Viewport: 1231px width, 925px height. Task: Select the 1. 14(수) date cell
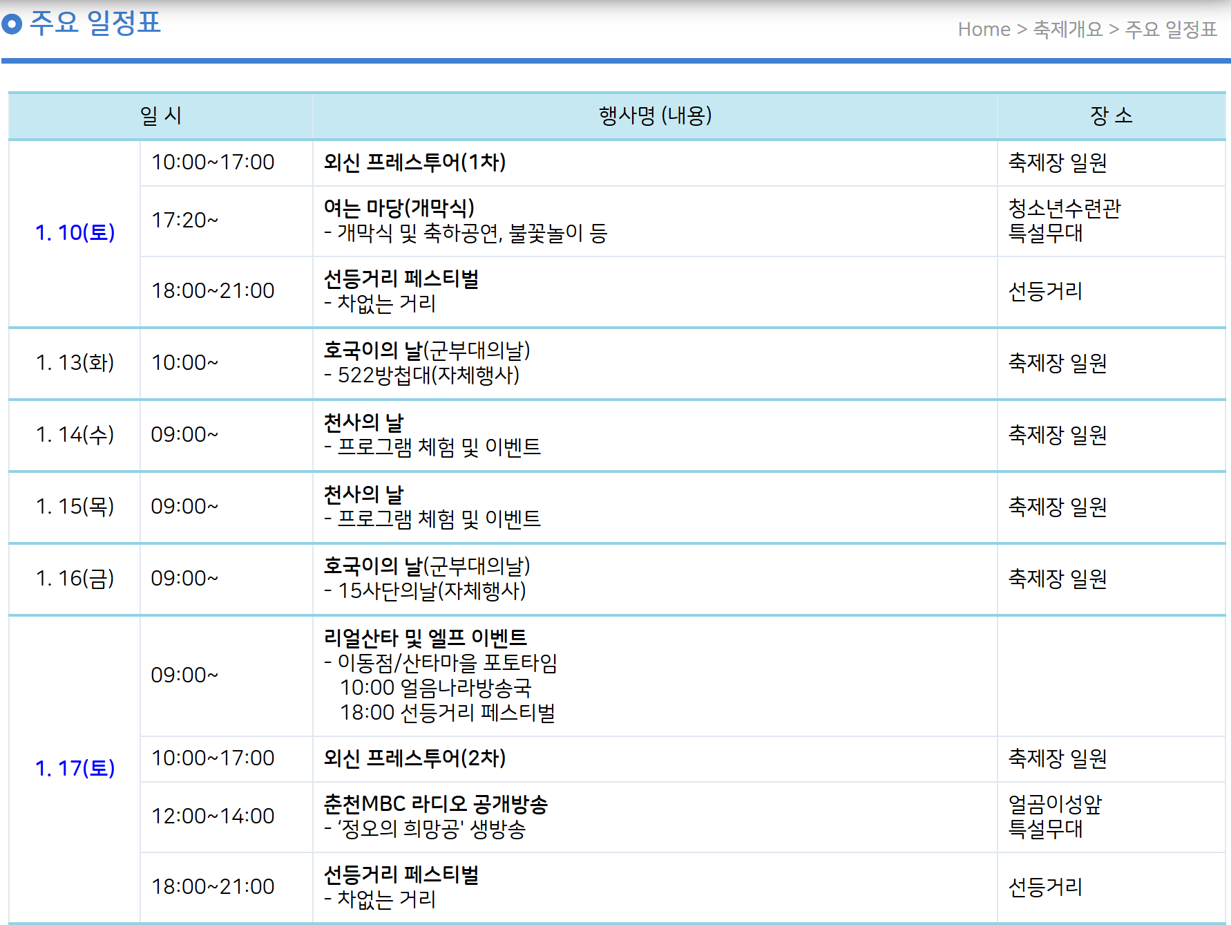75,435
